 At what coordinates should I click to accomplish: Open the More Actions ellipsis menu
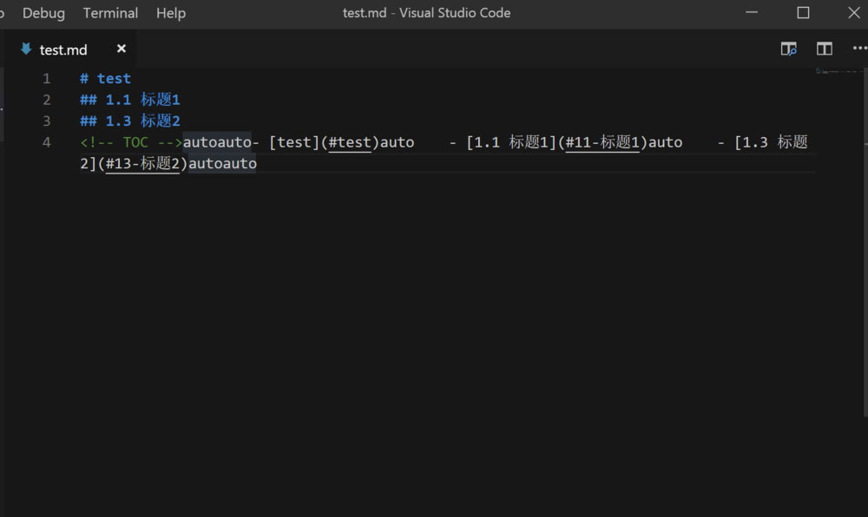pyautogui.click(x=858, y=49)
